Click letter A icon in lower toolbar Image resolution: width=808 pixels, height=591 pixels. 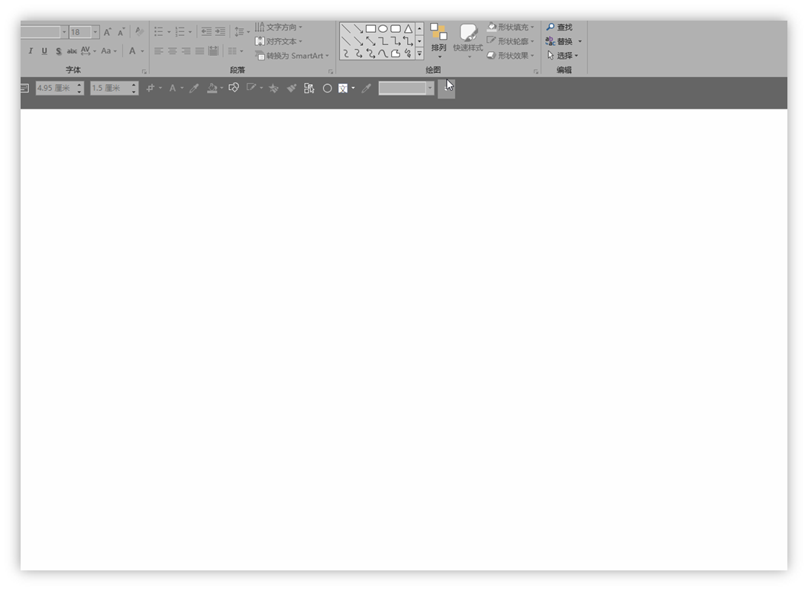173,88
